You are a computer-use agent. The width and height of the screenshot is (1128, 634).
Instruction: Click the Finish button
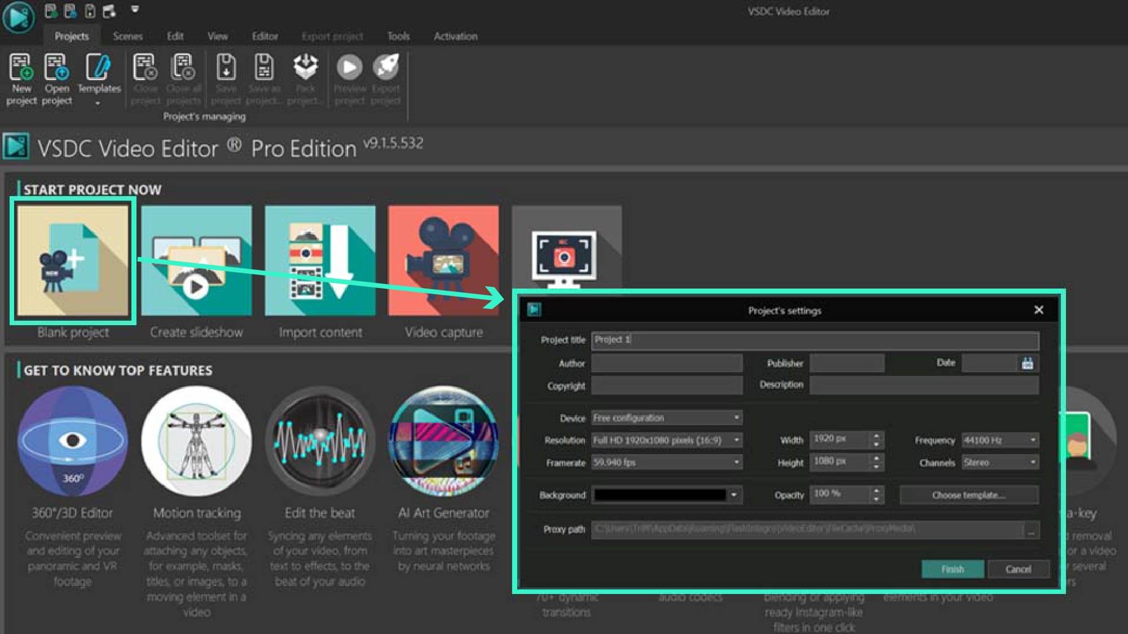(x=953, y=569)
